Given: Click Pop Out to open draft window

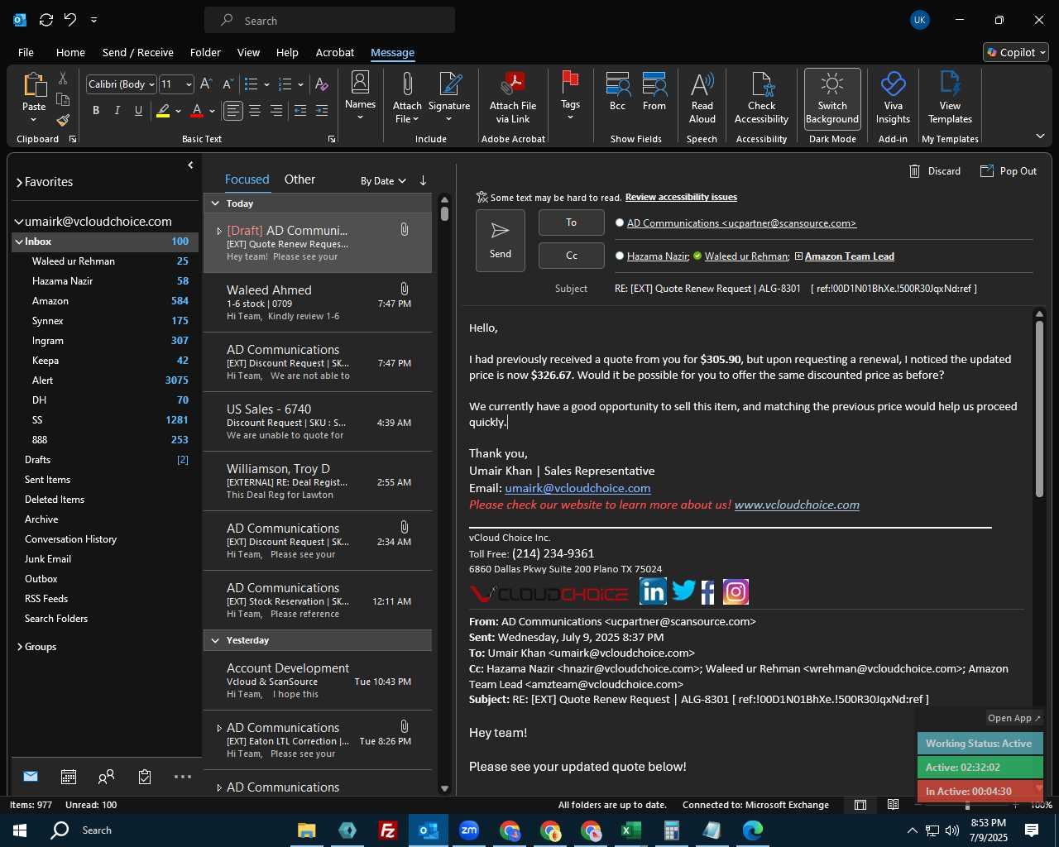Looking at the screenshot, I should point(1009,171).
